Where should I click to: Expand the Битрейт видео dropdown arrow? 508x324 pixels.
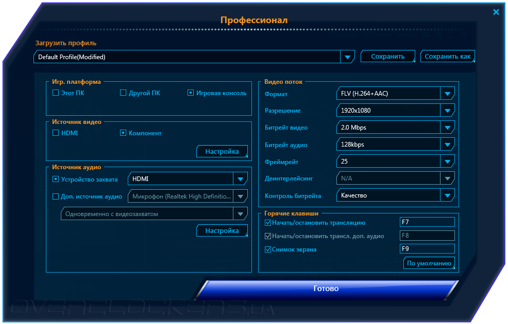pos(447,128)
